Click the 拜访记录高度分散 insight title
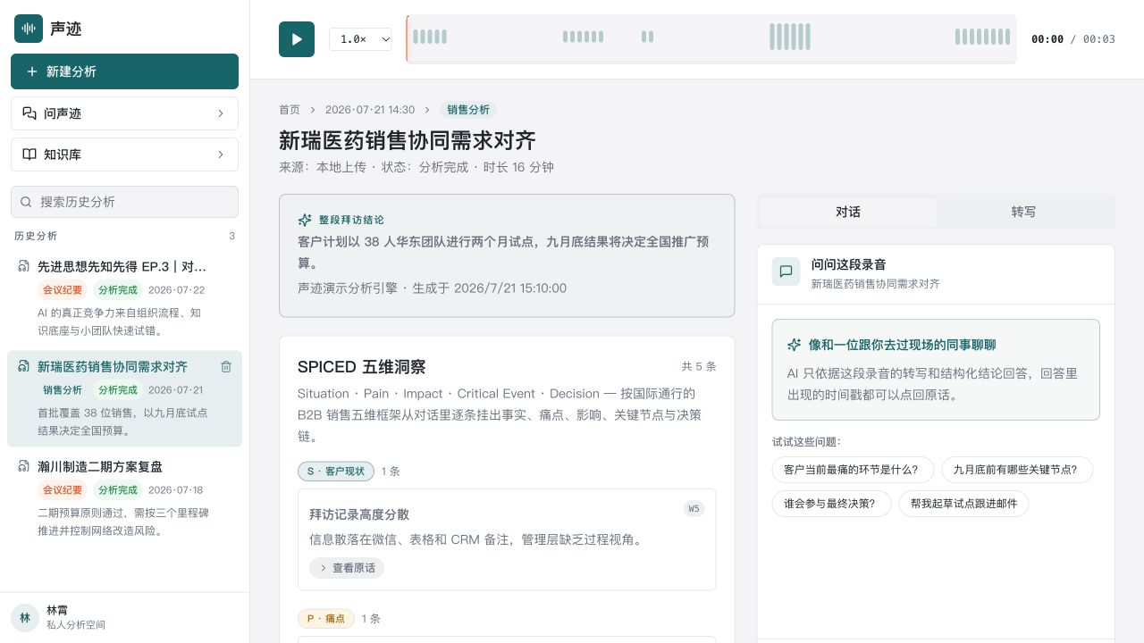Image resolution: width=1144 pixels, height=643 pixels. tap(359, 514)
